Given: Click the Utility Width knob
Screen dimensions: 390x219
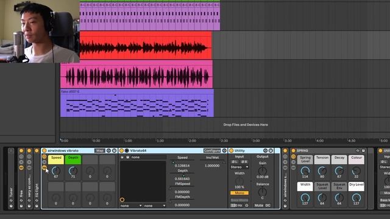Looking at the screenshot, I should [x=239, y=181].
